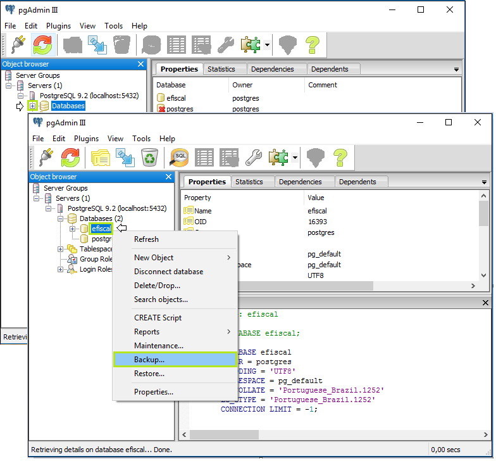
Task: Collapse the Servers (1) node in front window
Action: [x=37, y=198]
